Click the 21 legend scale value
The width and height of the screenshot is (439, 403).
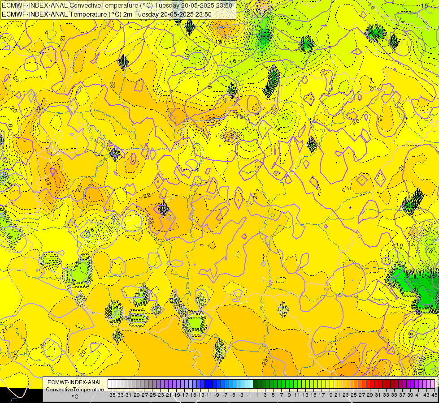[x=338, y=395]
